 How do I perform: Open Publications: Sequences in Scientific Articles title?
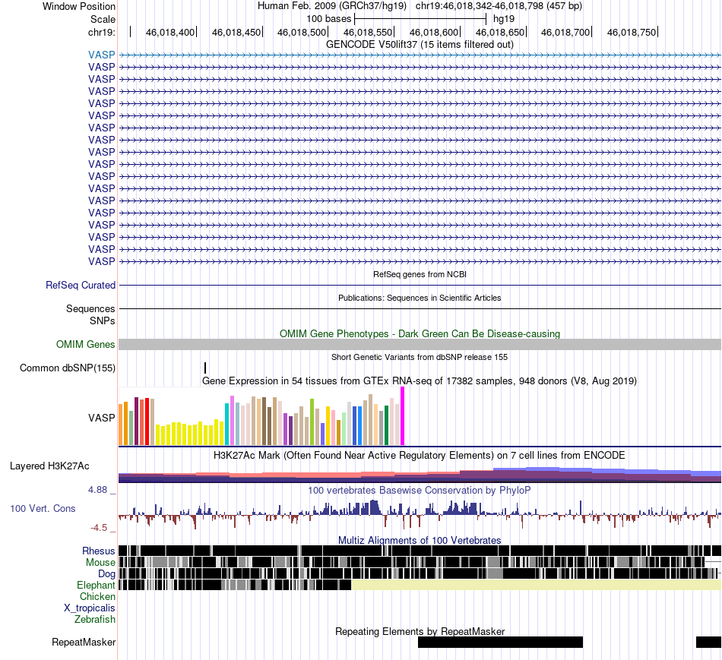pyautogui.click(x=420, y=298)
